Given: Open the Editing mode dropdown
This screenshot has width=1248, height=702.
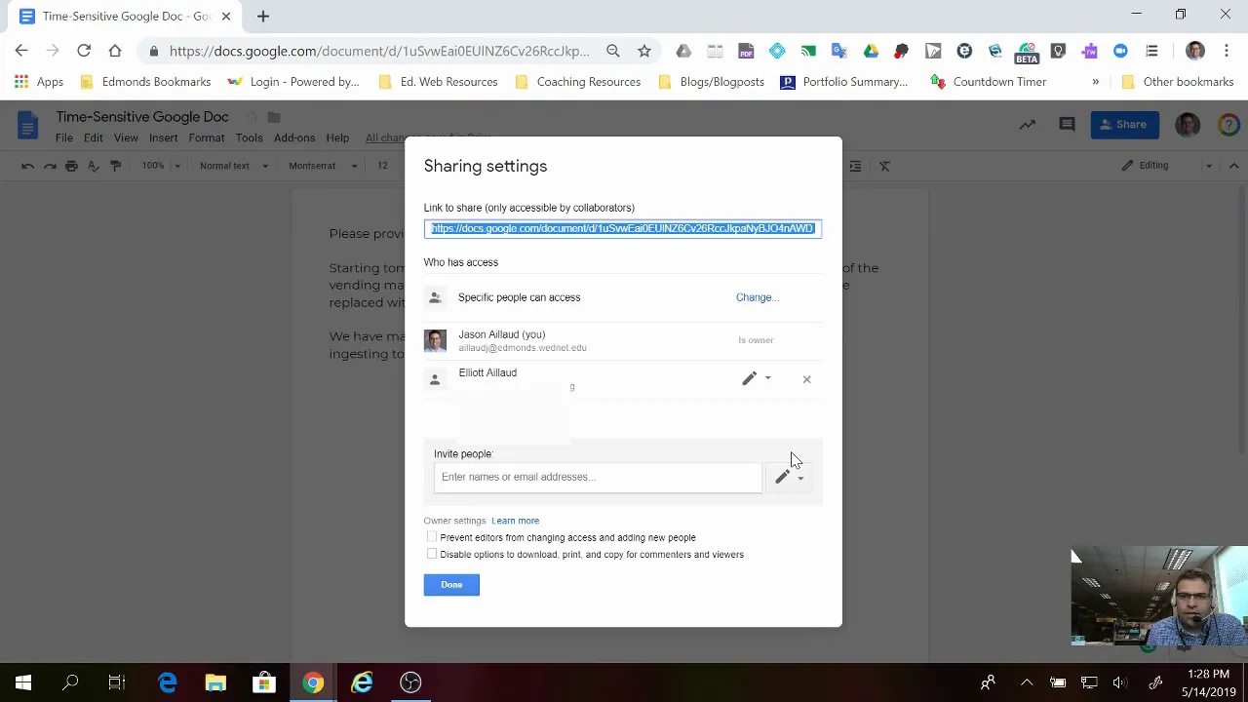Looking at the screenshot, I should point(1167,166).
